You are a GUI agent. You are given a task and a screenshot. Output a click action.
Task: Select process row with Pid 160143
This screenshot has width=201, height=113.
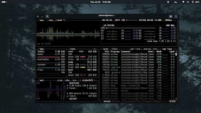[x=138, y=70]
